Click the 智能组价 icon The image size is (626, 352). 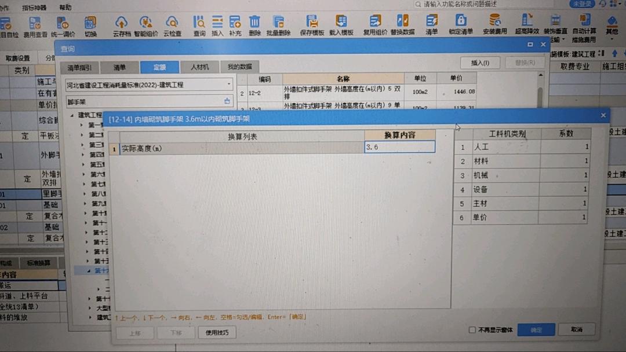[145, 26]
